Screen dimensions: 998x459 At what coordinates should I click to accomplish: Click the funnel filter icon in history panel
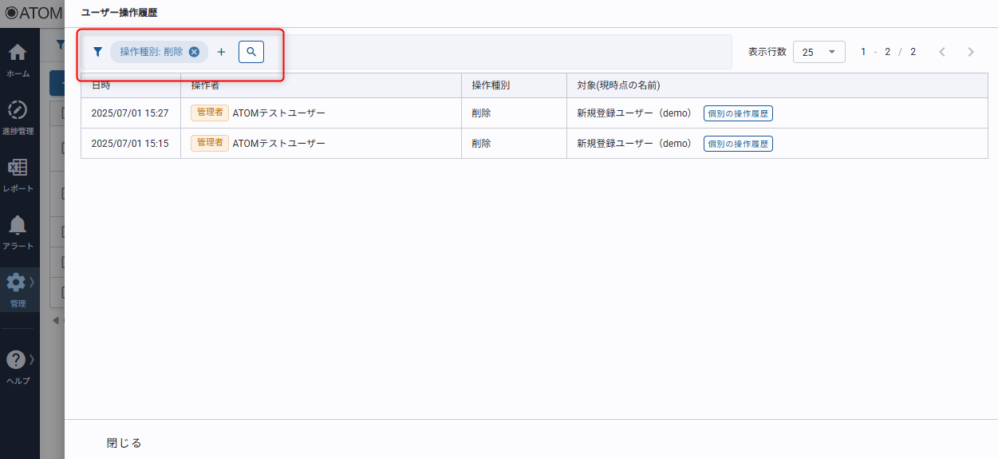[x=97, y=52]
